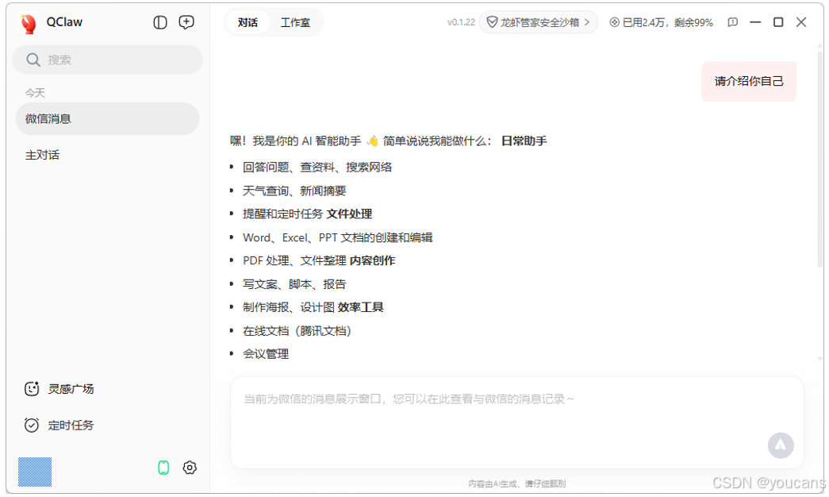Open the feedback message icon

732,22
